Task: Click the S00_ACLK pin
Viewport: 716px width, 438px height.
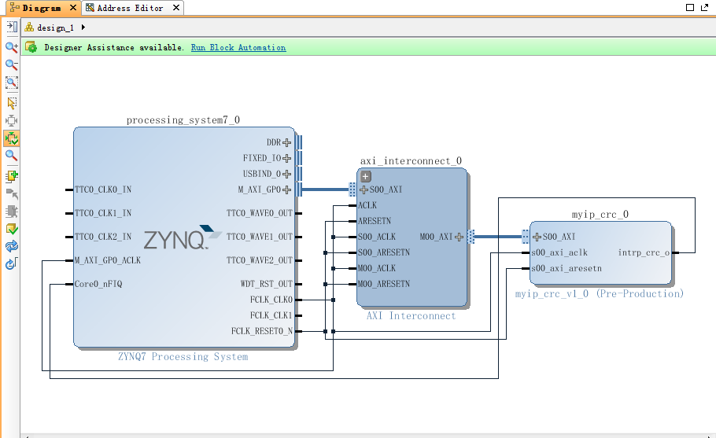Action: (x=377, y=237)
